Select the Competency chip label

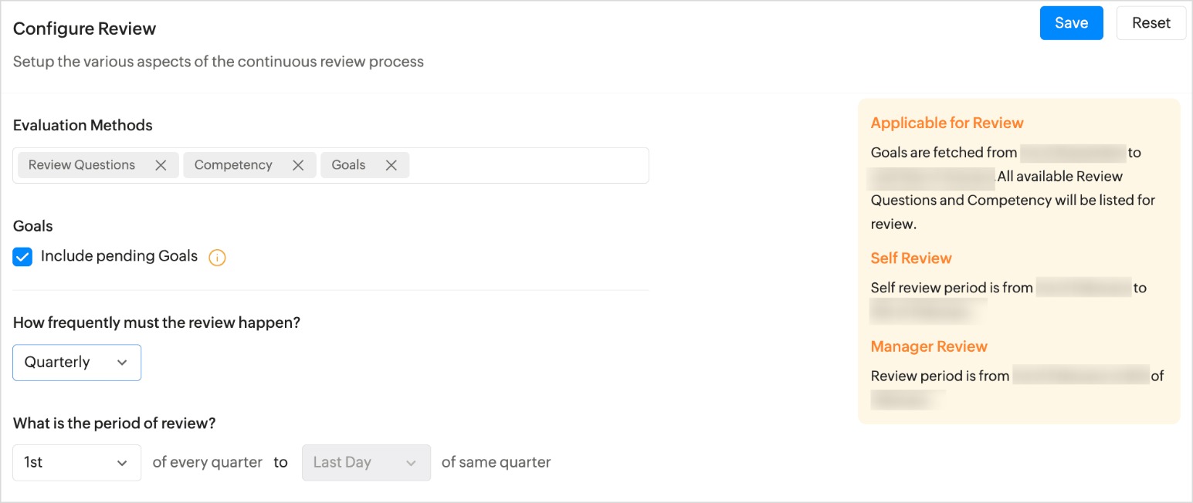pyautogui.click(x=233, y=165)
